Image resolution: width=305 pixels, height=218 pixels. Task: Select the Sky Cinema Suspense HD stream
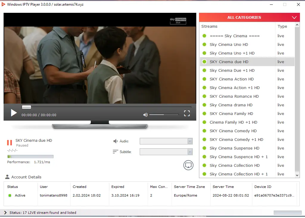(247, 148)
